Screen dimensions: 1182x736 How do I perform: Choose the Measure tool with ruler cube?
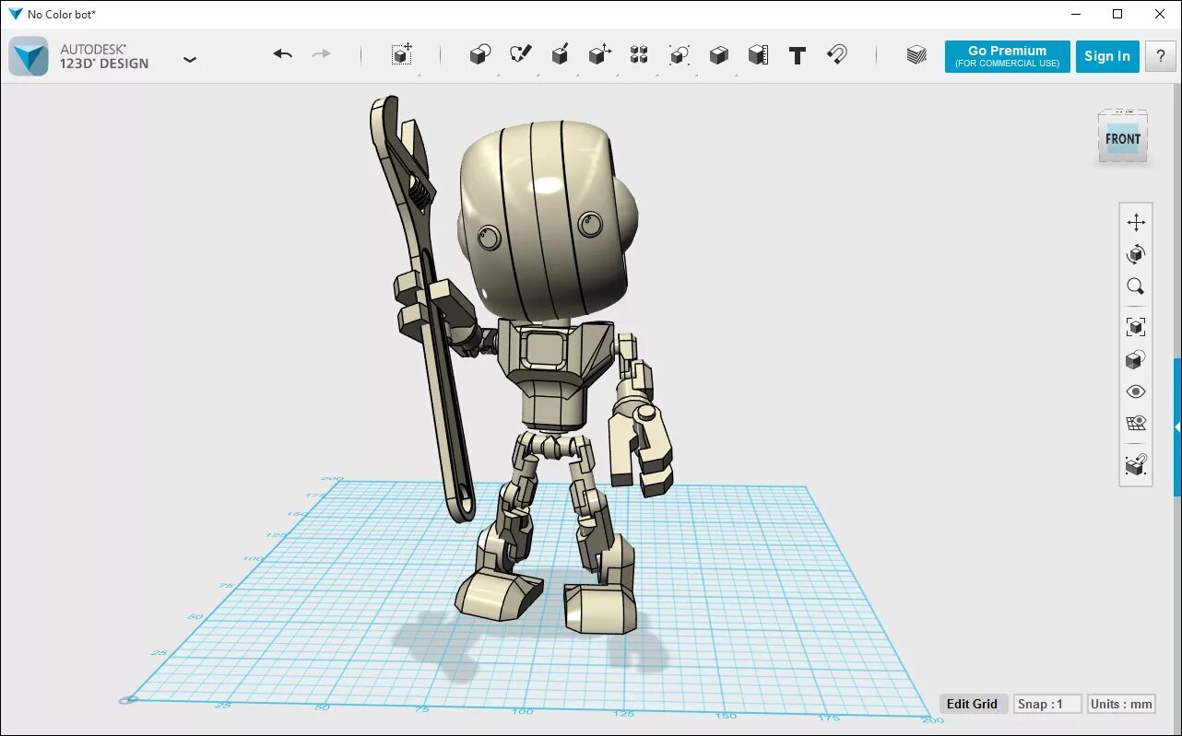click(x=758, y=55)
